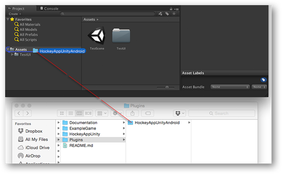Click the Plugins title folder icon
Viewport: 282px width, 174px height.
(127, 106)
